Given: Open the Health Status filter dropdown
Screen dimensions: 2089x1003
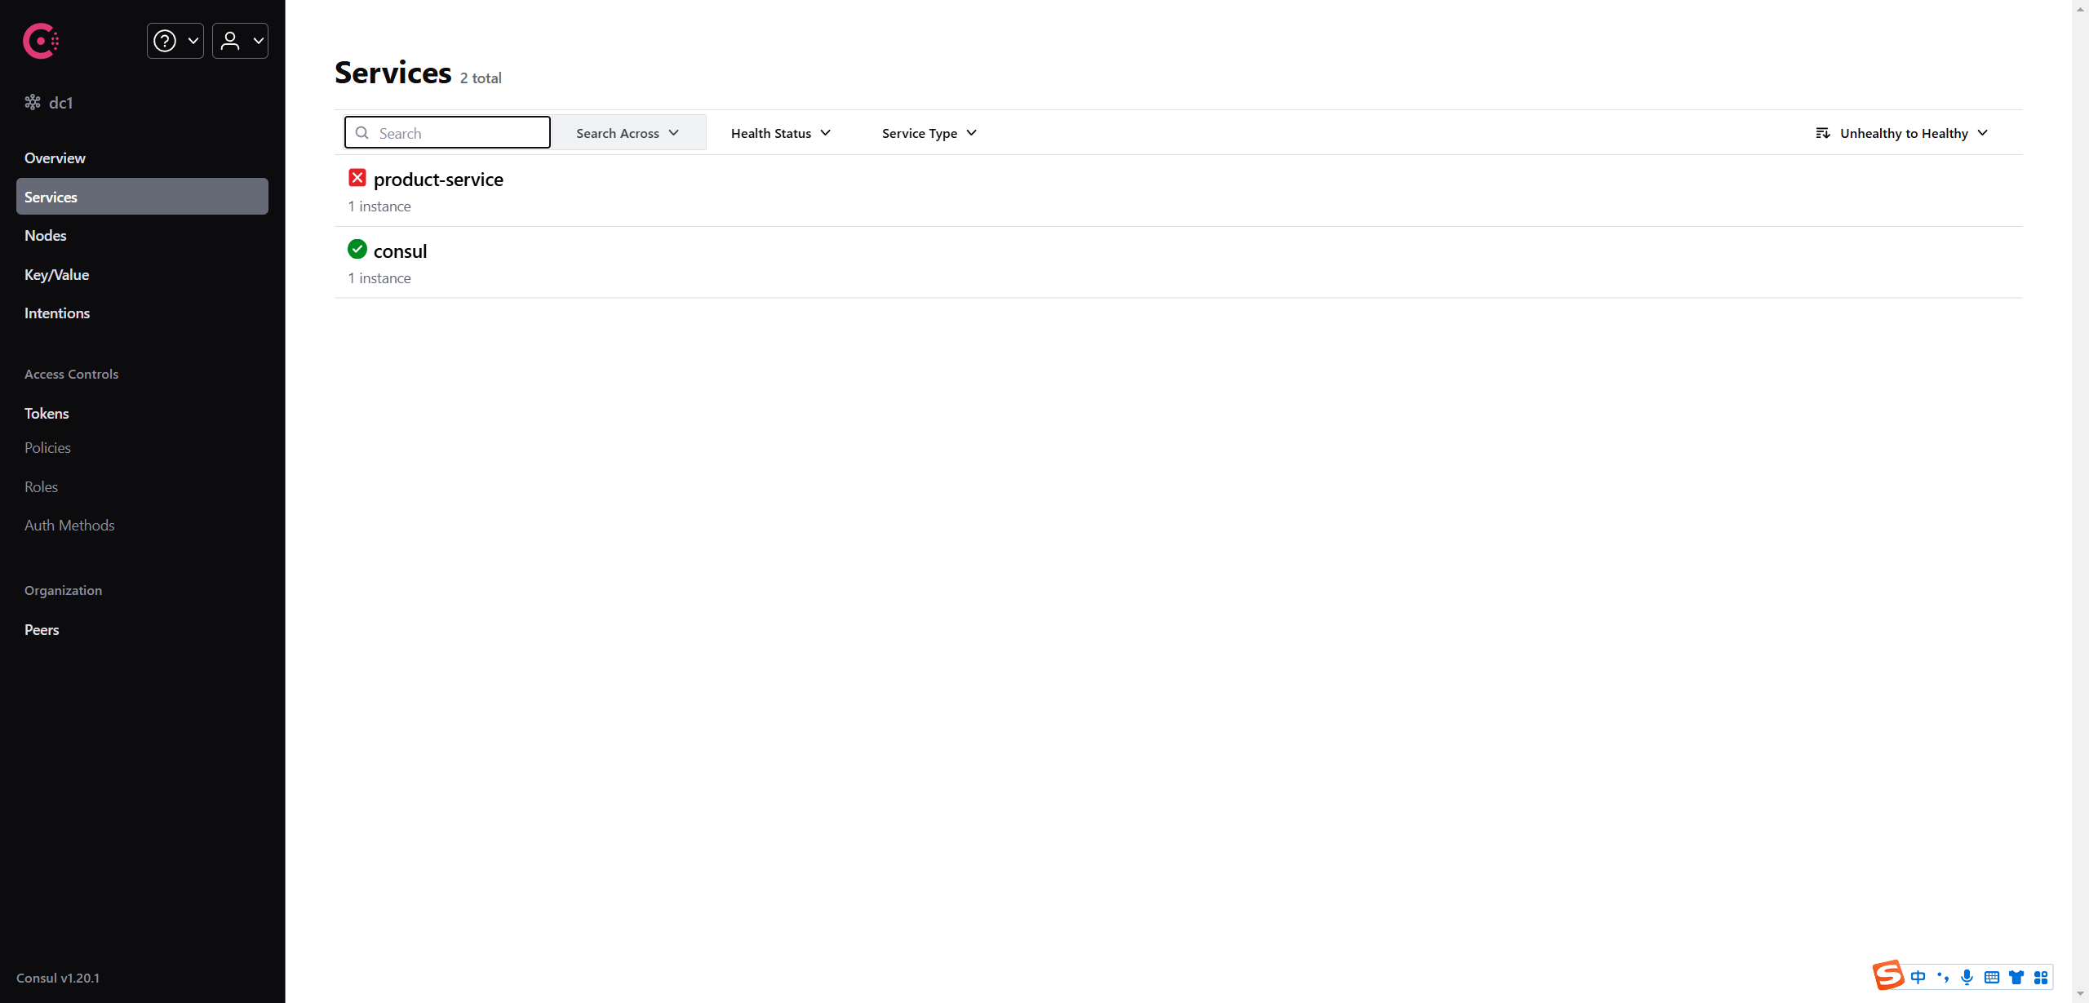Looking at the screenshot, I should click(x=780, y=133).
